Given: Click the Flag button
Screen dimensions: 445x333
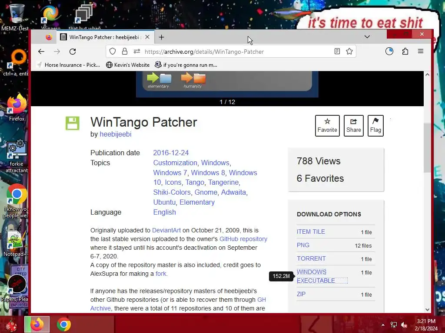Looking at the screenshot, I should [x=375, y=126].
